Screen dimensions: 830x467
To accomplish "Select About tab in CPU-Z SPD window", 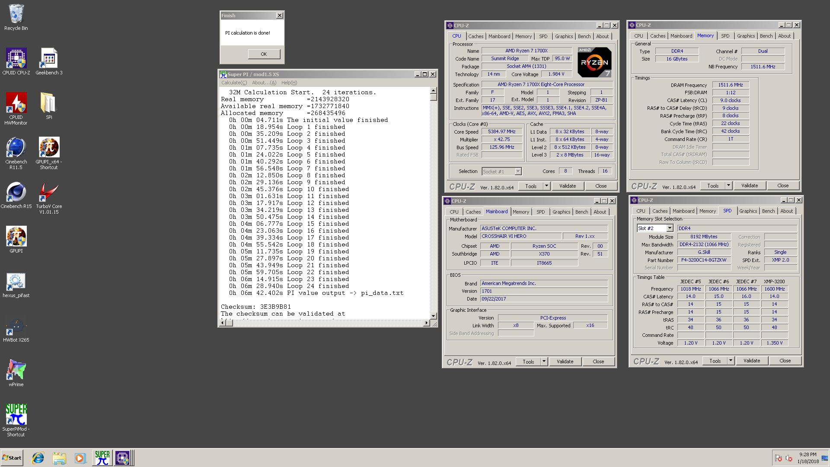I will click(x=786, y=211).
